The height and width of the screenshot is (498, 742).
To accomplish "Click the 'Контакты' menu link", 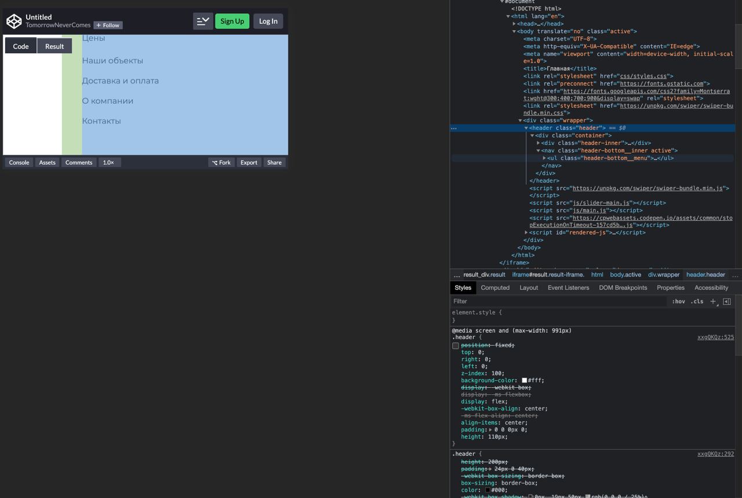I will point(101,121).
